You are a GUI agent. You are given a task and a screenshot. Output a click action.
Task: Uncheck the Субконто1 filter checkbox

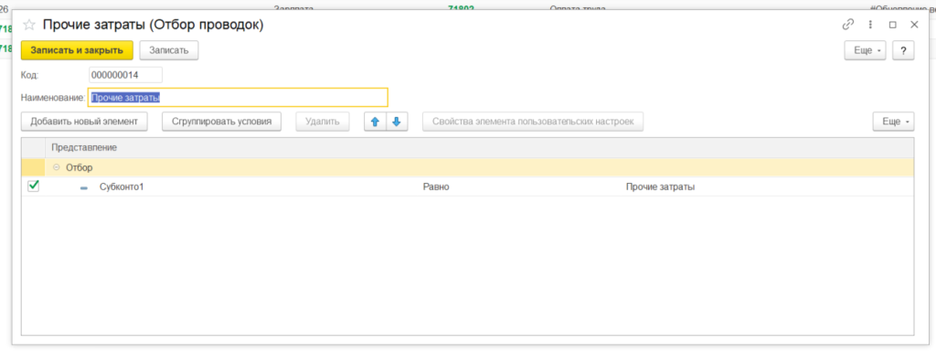point(34,187)
